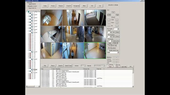Click the online device icon for node 8

click(30, 25)
